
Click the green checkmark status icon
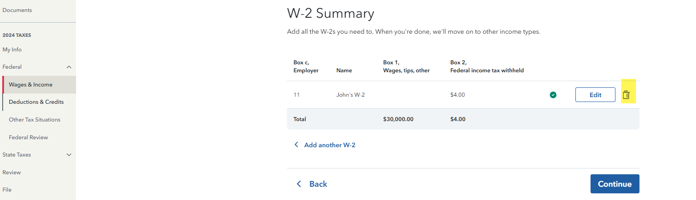[553, 94]
